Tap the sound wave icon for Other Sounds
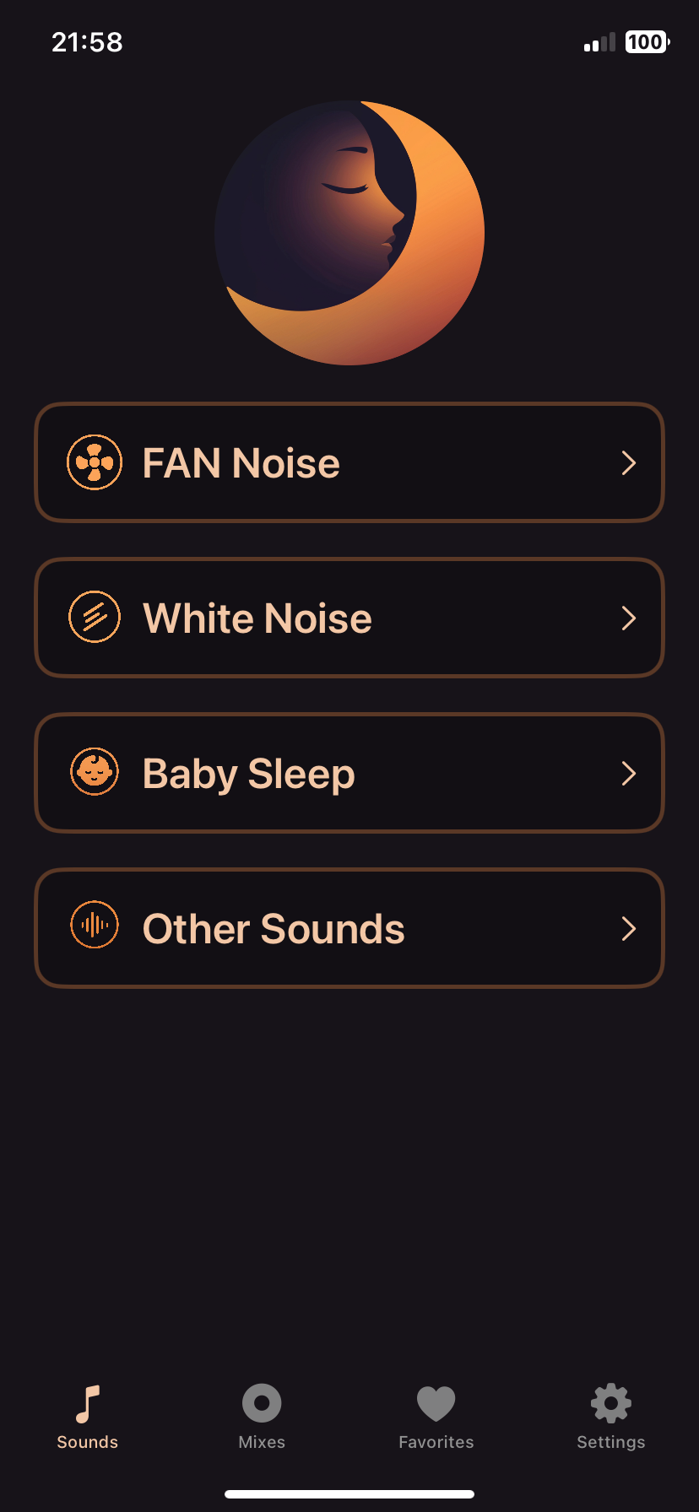699x1512 pixels. tap(95, 926)
